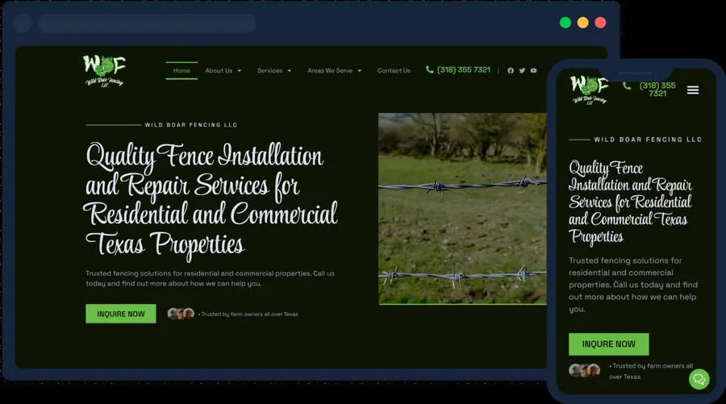Click desktop 'Trusted by farm owners all over Texas' text
The height and width of the screenshot is (404, 726).
(248, 314)
